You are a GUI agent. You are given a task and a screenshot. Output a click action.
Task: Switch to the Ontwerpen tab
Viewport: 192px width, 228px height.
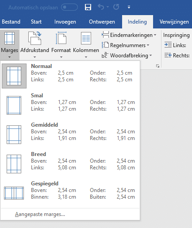pyautogui.click(x=102, y=22)
